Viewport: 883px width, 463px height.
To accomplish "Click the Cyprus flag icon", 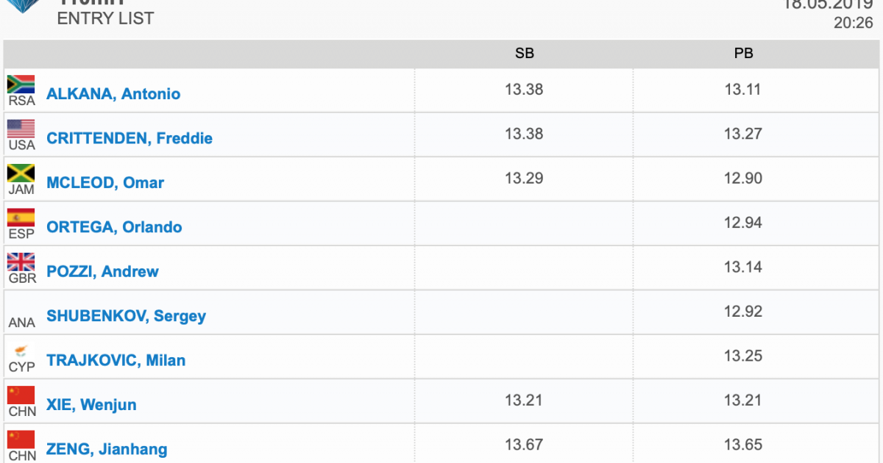I will coord(21,351).
